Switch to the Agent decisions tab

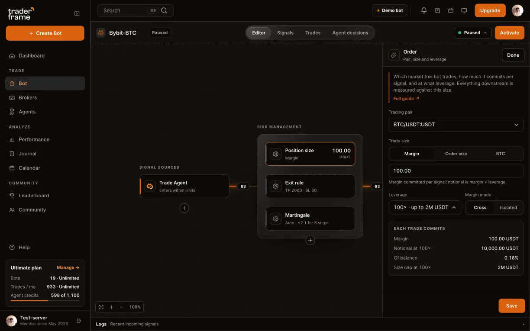click(350, 33)
